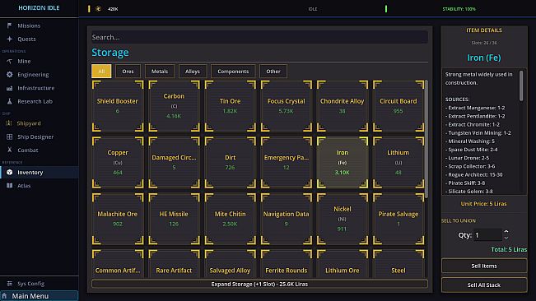Click the Research Lab flask icon
Screen dimensions: 536x301
9,101
